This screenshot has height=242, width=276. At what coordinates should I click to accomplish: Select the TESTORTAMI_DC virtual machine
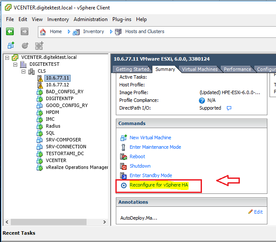tap(65, 154)
